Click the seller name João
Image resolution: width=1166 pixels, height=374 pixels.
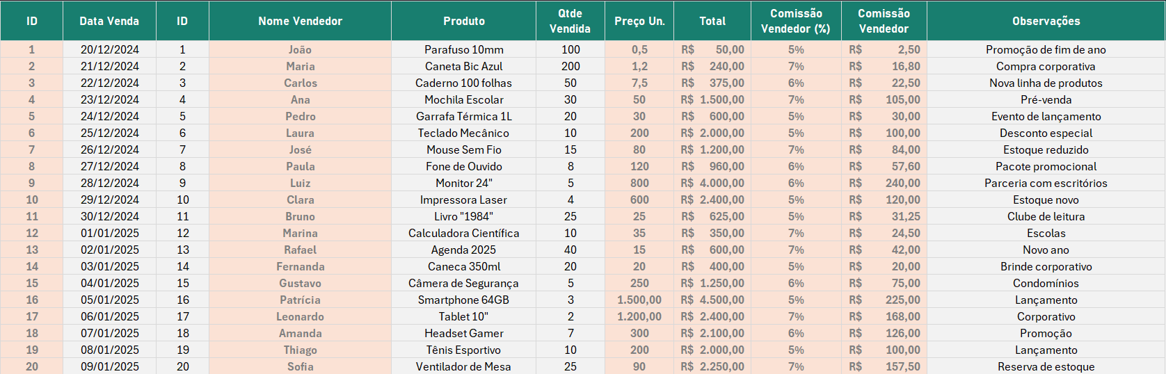[300, 49]
